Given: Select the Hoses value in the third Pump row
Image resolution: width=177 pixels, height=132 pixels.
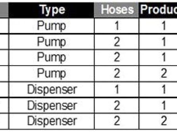Looking at the screenshot, I should [117, 57].
